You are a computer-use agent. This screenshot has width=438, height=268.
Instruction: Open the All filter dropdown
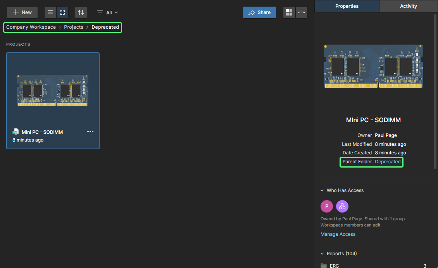[108, 12]
